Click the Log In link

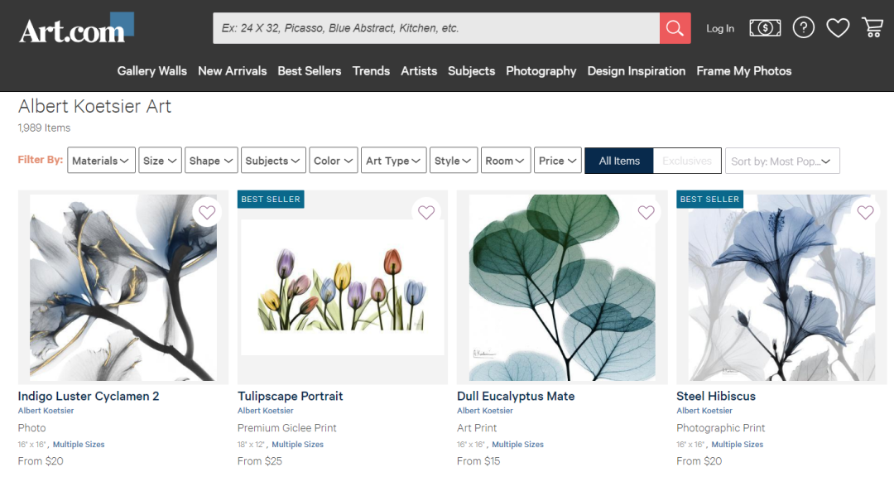[x=720, y=28]
